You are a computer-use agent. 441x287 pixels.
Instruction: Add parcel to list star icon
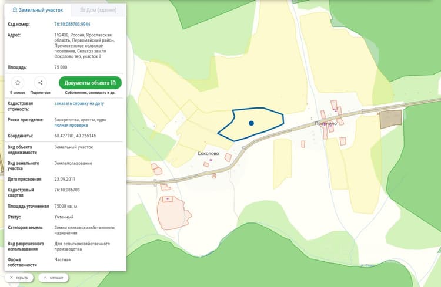[18, 83]
